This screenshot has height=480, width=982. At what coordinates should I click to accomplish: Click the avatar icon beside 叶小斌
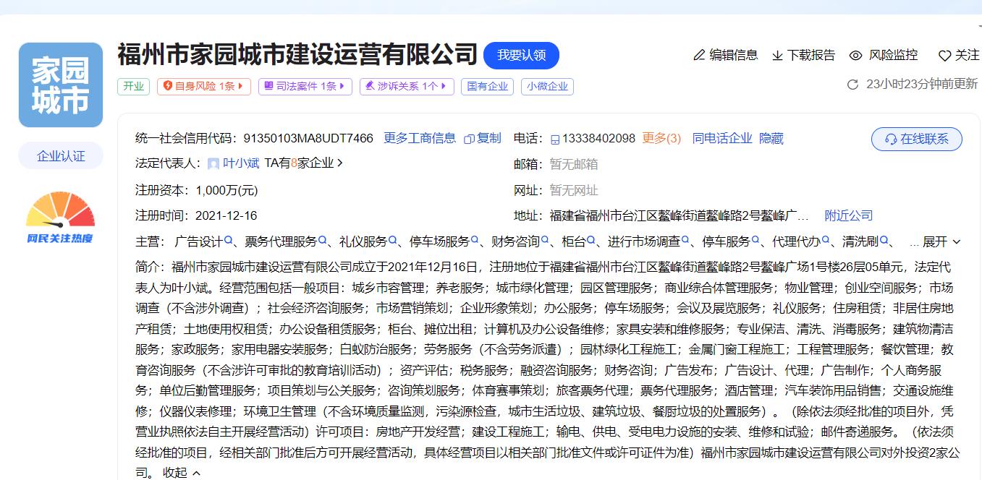[x=213, y=164]
